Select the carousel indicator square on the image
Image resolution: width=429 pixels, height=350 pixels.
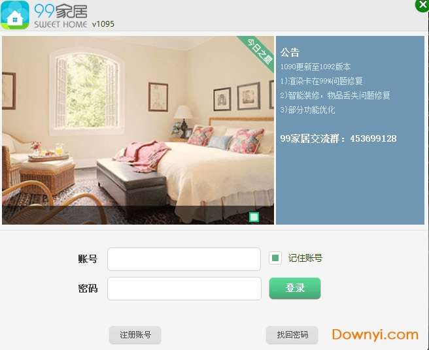pyautogui.click(x=254, y=217)
